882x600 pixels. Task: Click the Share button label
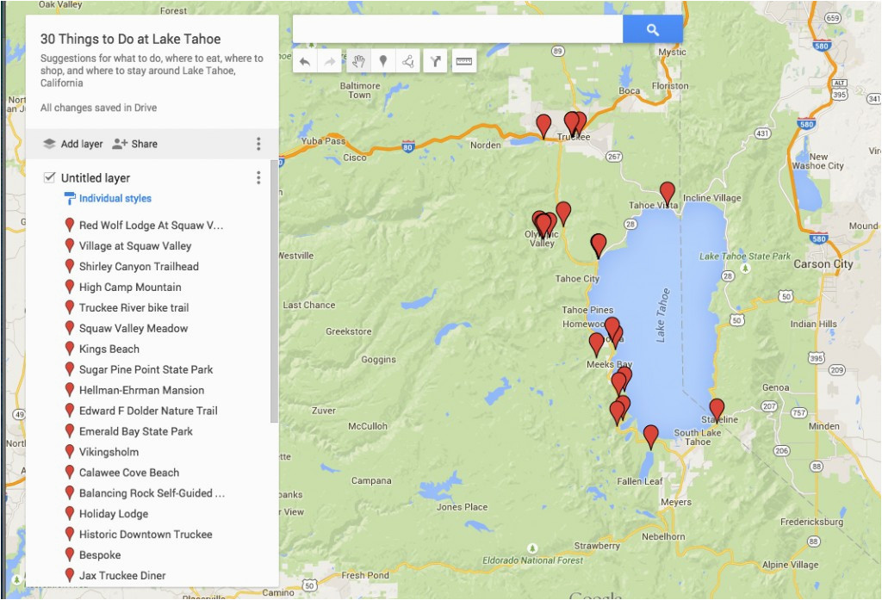click(145, 144)
